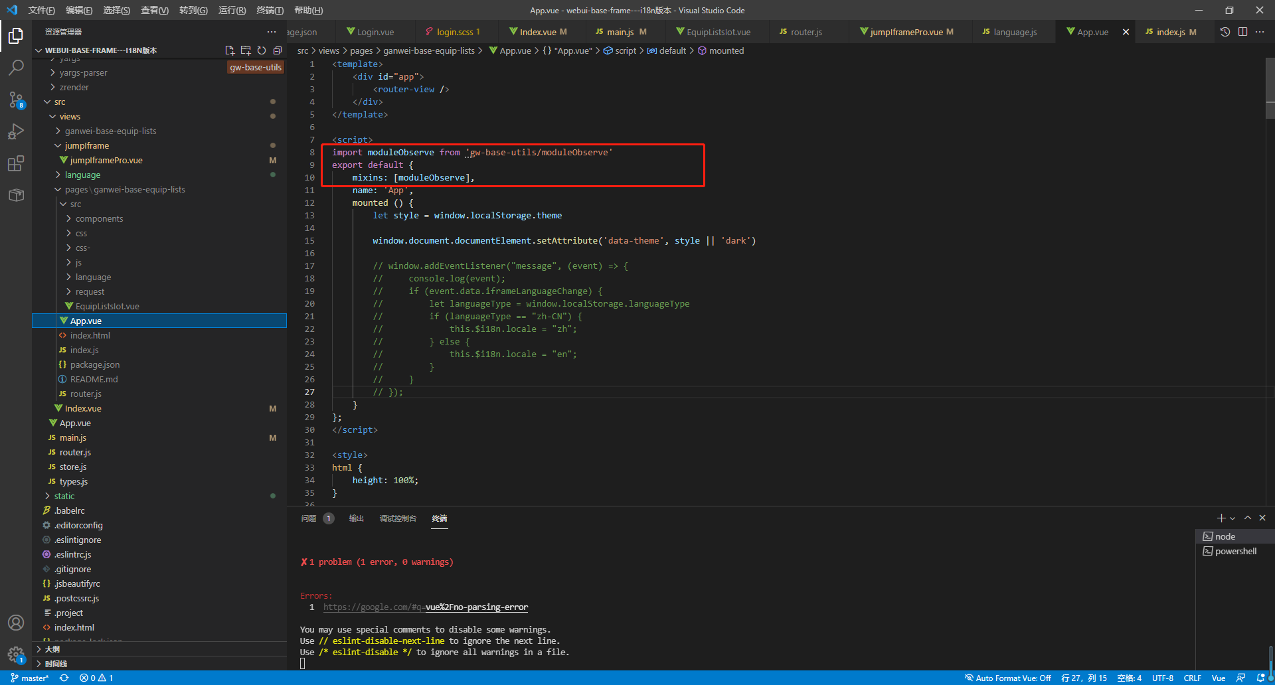Select the powershell terminal instance
This screenshot has width=1275, height=685.
1235,551
